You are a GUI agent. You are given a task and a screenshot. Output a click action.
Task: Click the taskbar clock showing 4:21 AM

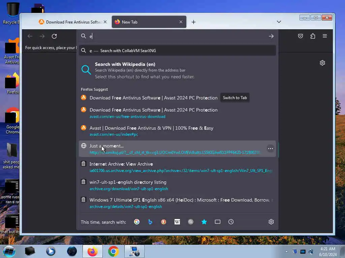tap(328, 252)
